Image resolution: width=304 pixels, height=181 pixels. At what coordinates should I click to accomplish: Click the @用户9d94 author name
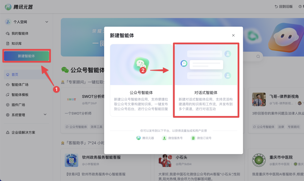pos(184,164)
